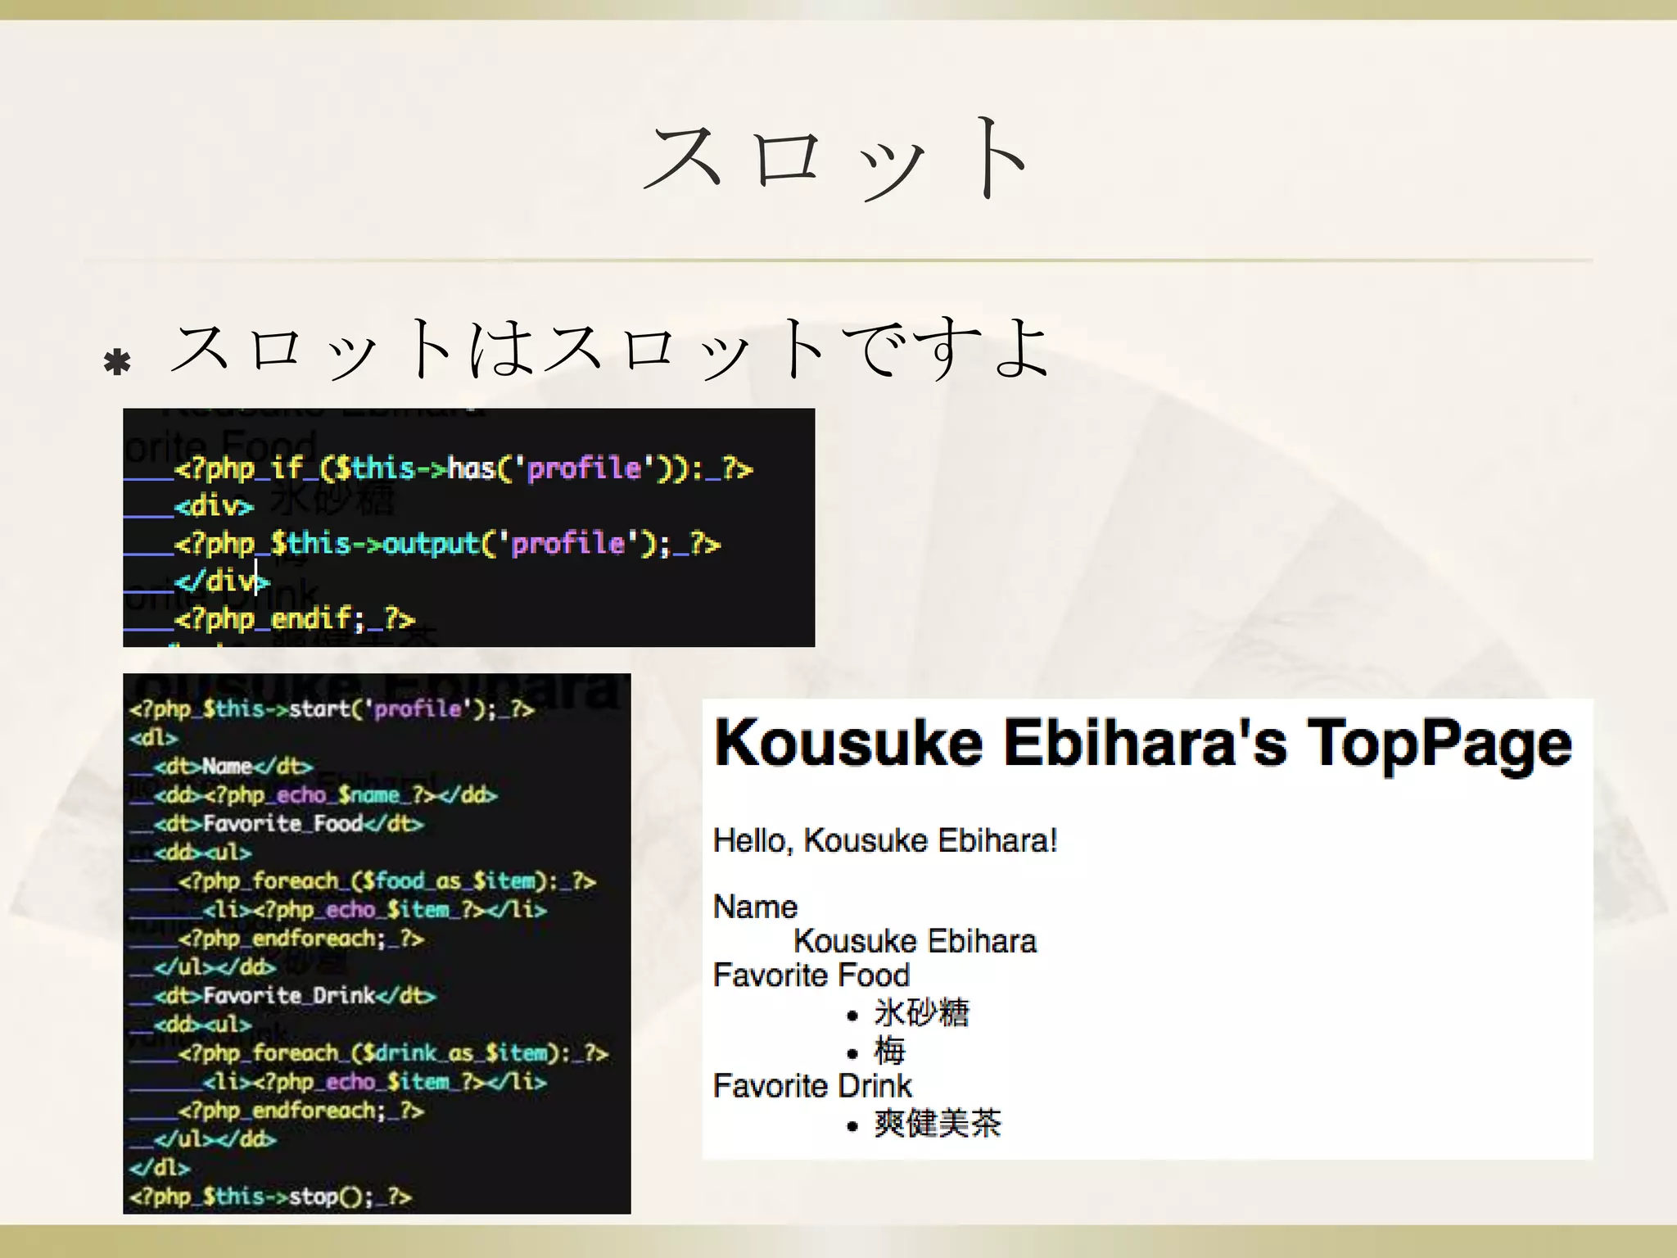Click the bullet text スロットはスロットですよ
This screenshot has height=1258, width=1677.
point(609,350)
